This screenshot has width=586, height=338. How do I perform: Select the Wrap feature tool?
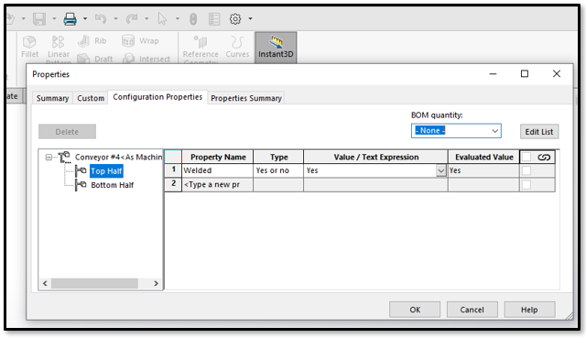click(x=140, y=40)
